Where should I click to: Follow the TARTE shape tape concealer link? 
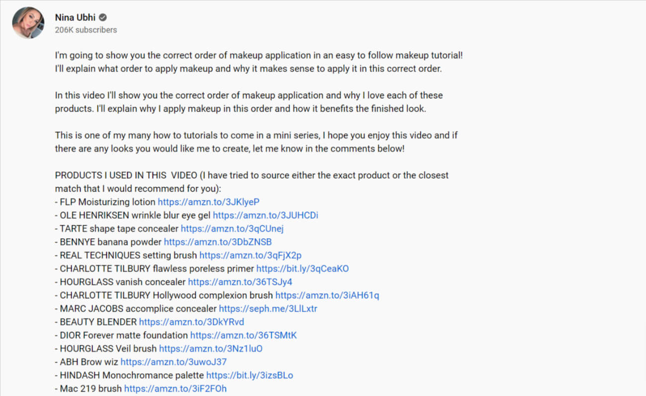tap(232, 229)
